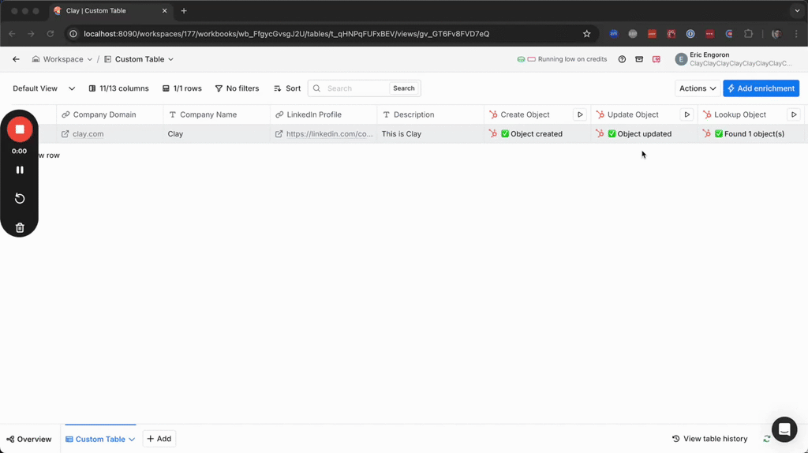The height and width of the screenshot is (453, 808).
Task: Click the back arrow navigation icon
Action: click(16, 59)
